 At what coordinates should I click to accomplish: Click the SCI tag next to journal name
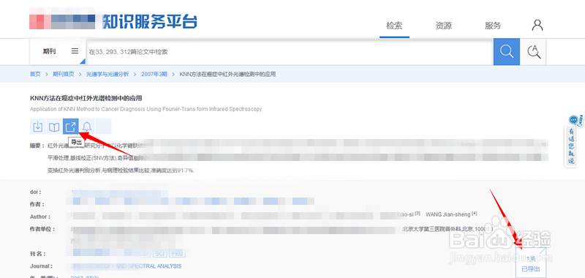pos(160,254)
